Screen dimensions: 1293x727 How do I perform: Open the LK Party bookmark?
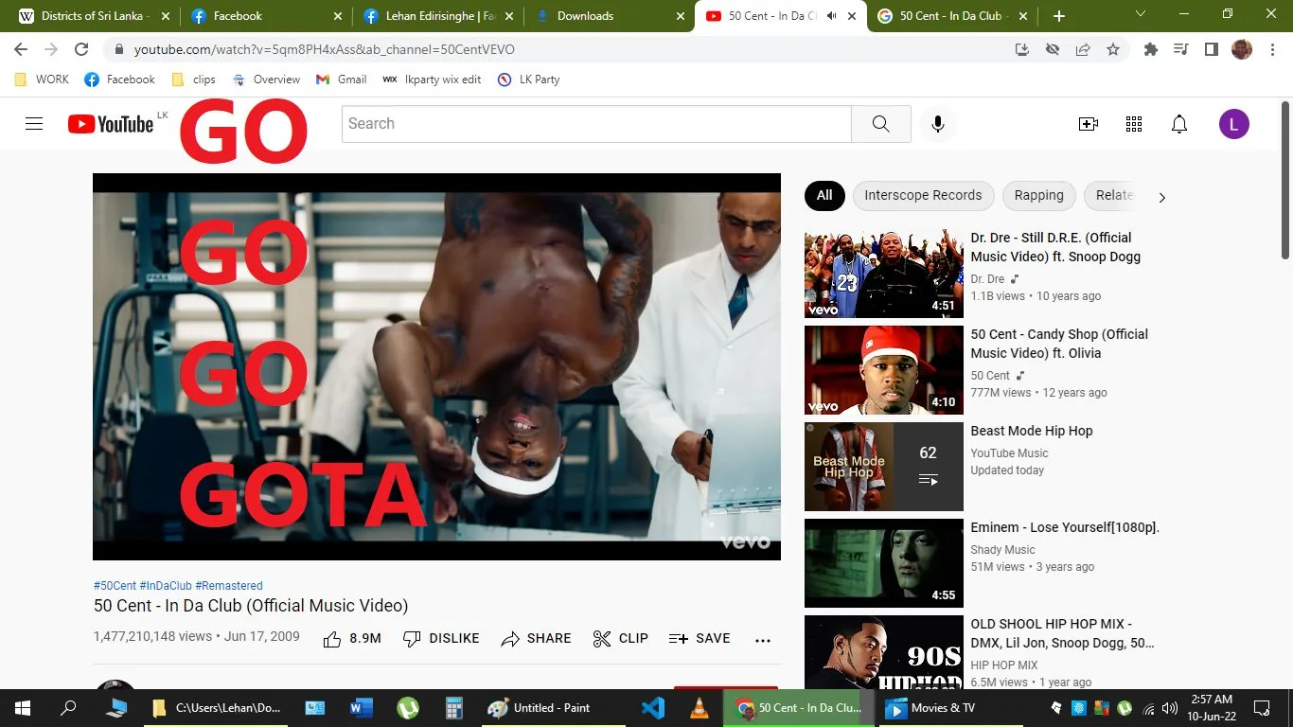click(529, 80)
